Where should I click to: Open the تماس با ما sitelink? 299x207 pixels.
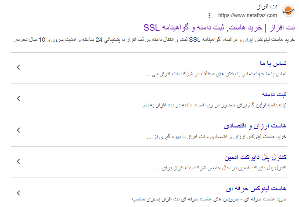(x=273, y=63)
